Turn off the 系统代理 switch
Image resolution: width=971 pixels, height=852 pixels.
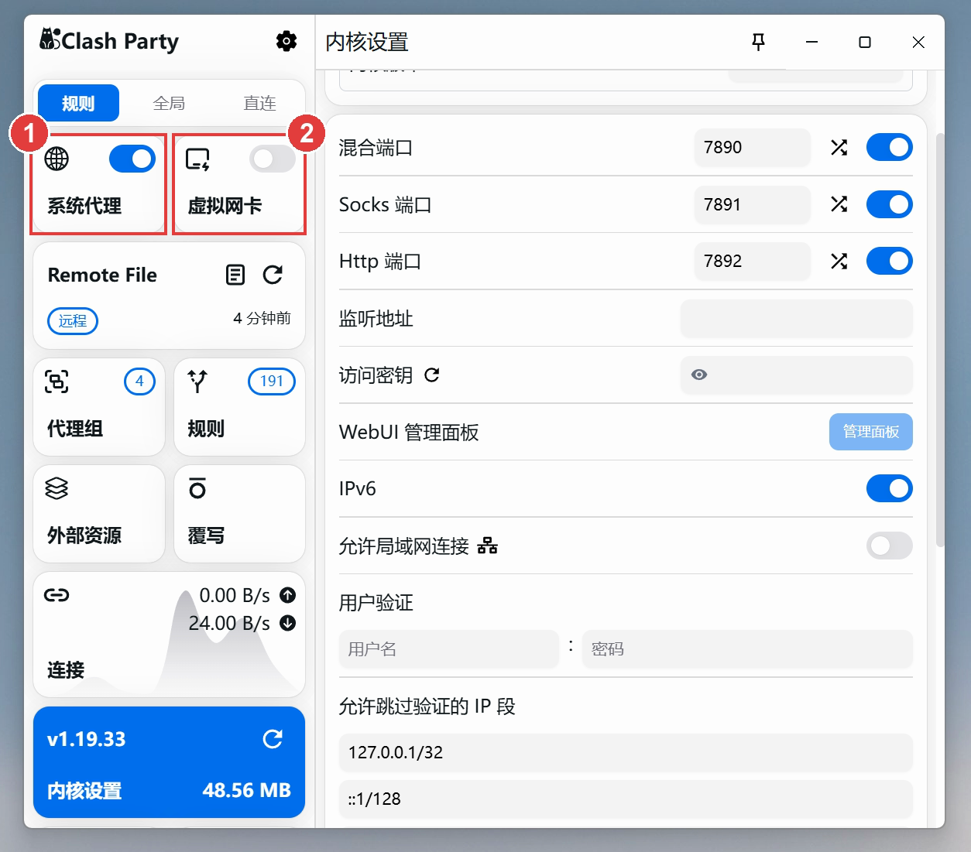pos(132,159)
